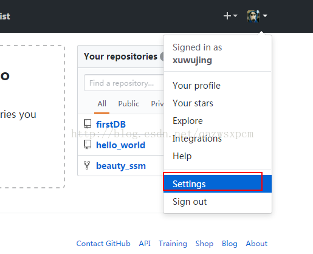Open the API footer link
This screenshot has height=254, width=313.
145,244
